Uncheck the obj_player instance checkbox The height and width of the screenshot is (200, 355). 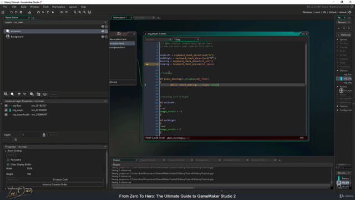tap(6, 110)
